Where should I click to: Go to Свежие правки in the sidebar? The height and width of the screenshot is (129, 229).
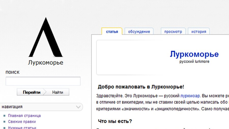(22, 122)
